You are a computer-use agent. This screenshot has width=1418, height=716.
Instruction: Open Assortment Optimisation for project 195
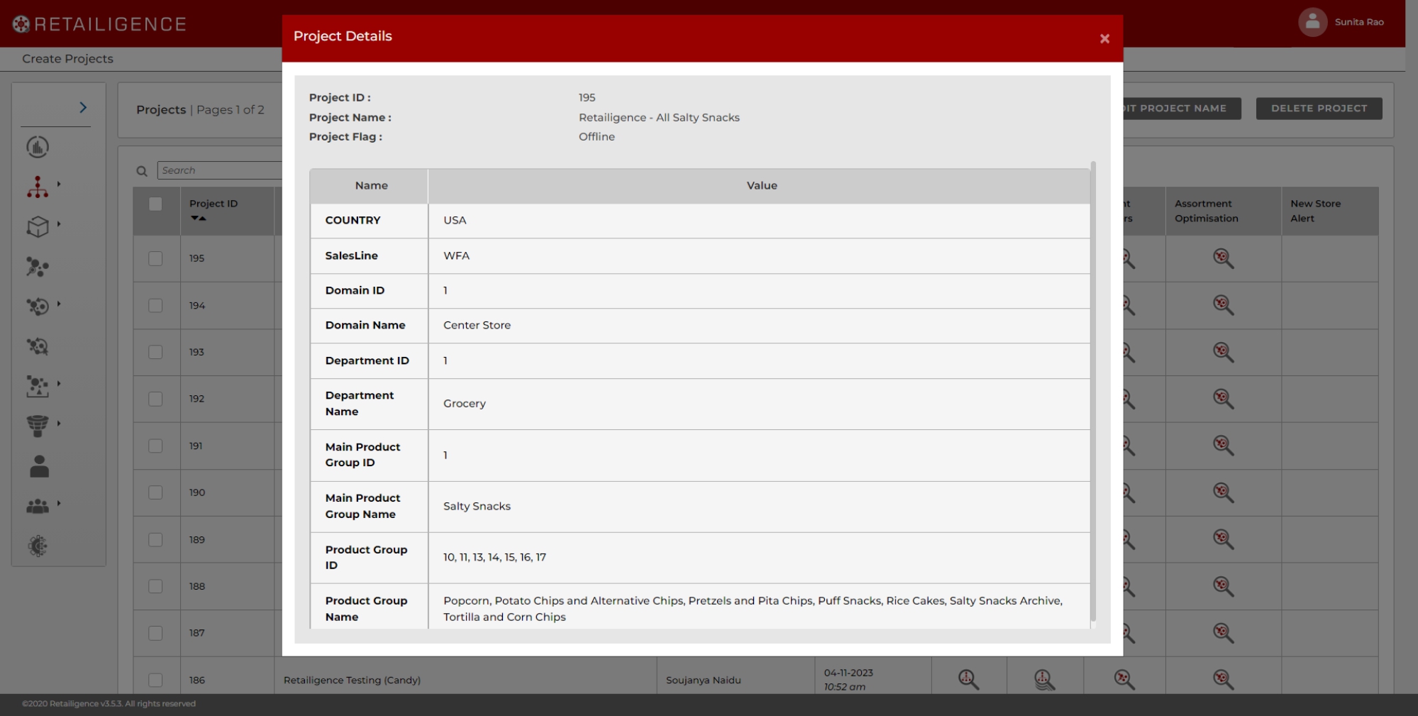pos(1222,258)
